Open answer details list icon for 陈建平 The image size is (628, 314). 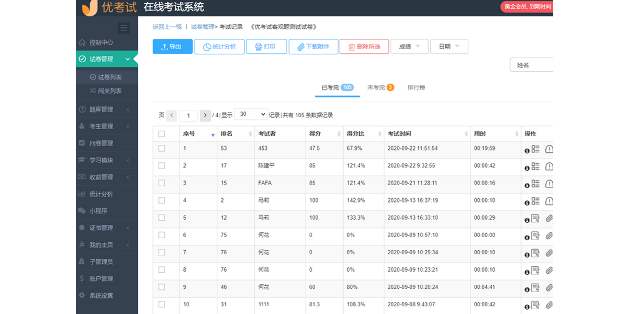(x=535, y=166)
